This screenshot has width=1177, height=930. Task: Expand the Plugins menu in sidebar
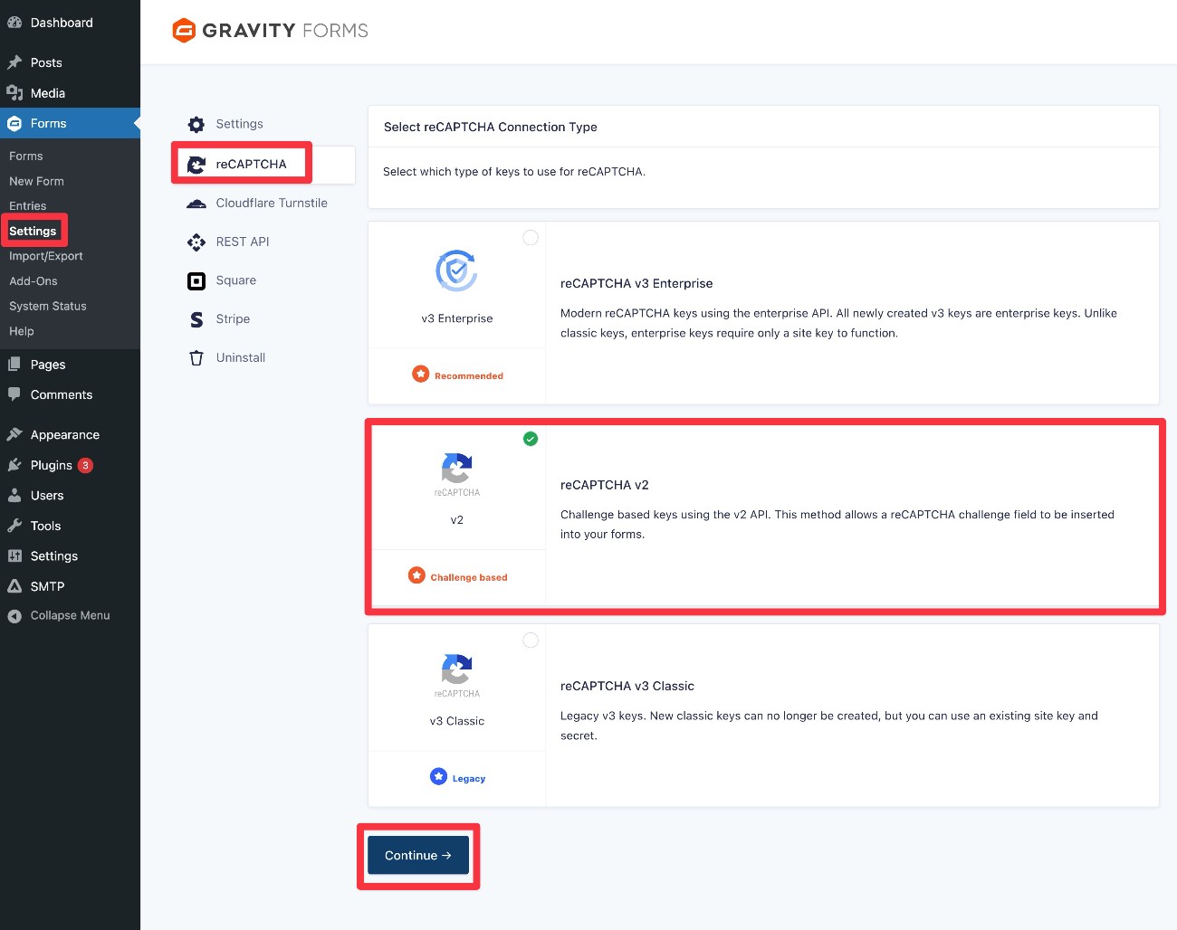(51, 466)
